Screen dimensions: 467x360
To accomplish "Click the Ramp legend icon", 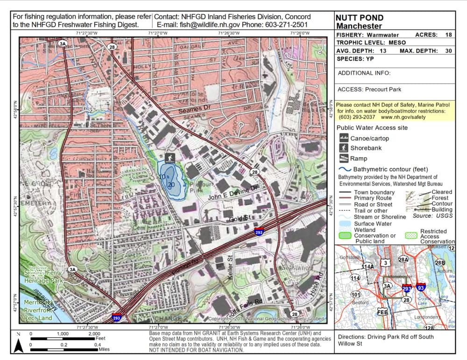I will pos(343,159).
